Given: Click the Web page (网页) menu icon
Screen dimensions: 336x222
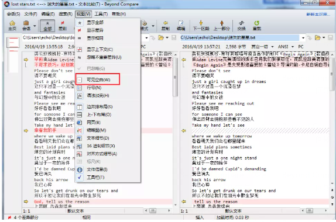Looking at the screenshot, I should pos(80,123).
